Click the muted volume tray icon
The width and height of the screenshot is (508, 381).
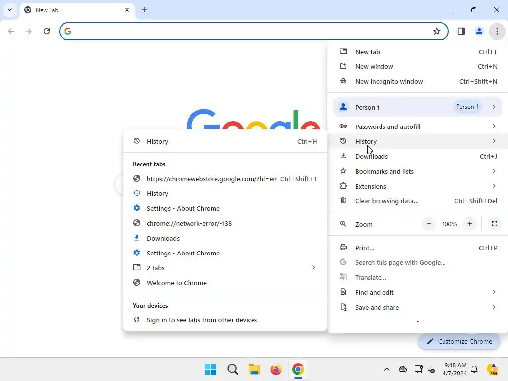click(x=431, y=369)
